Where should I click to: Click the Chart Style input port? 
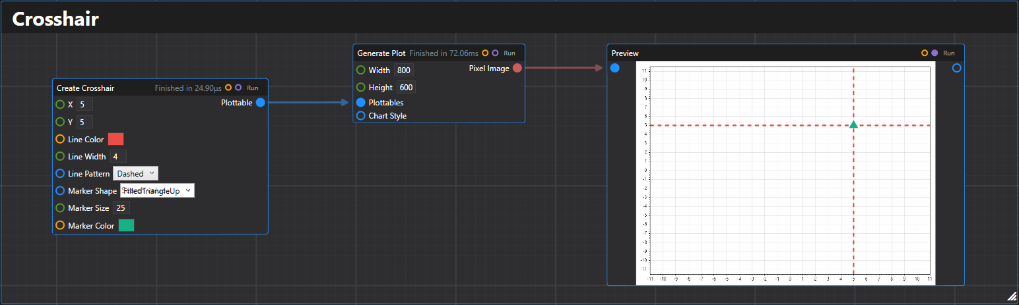361,116
